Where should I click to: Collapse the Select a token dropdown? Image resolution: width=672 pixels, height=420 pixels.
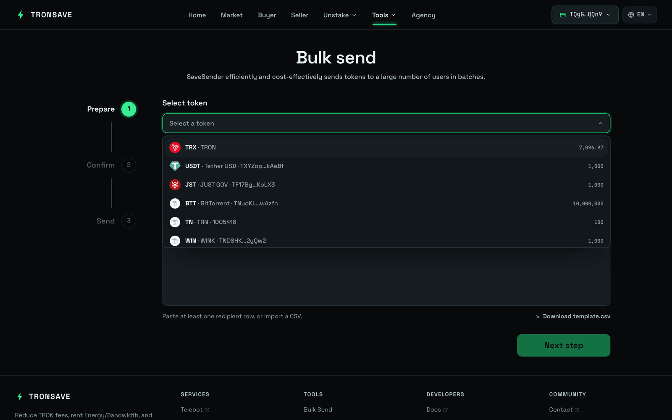(x=600, y=123)
